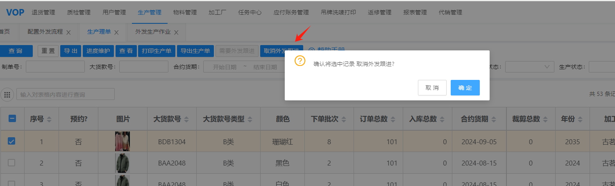
Task: Open the 合约货期 start date picker
Action: click(x=225, y=67)
